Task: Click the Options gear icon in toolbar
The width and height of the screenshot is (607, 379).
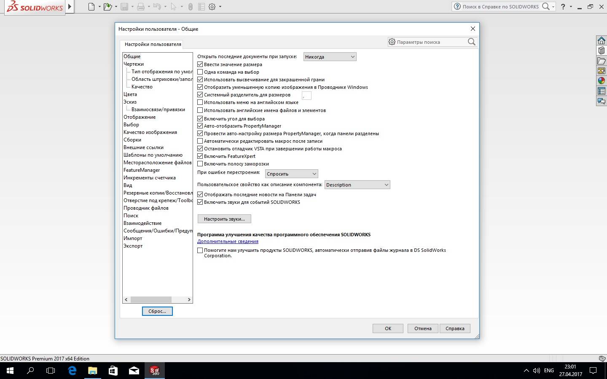Action: point(212,7)
